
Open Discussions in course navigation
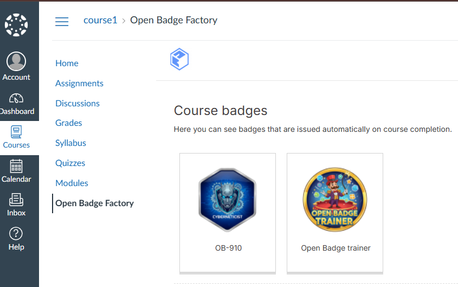pyautogui.click(x=78, y=104)
